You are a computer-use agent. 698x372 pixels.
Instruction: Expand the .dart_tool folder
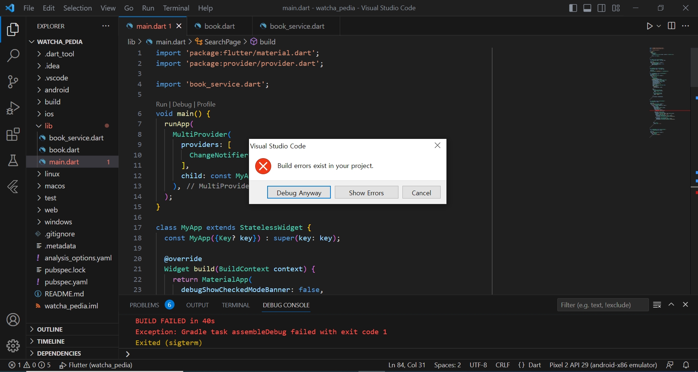click(x=72, y=54)
